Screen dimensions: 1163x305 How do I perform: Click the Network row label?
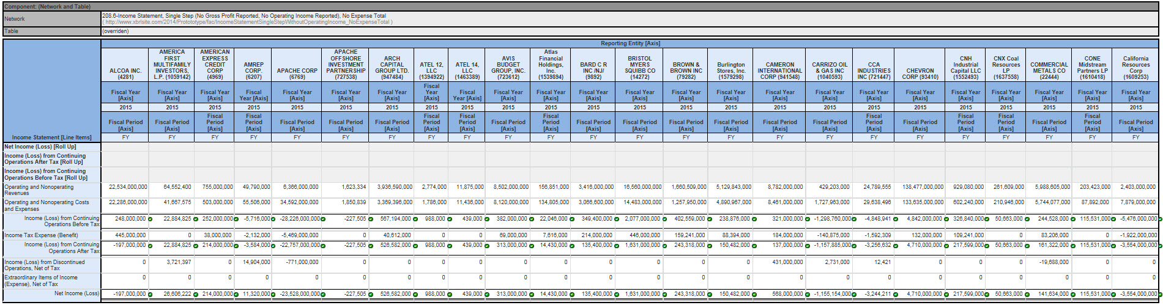(51, 19)
